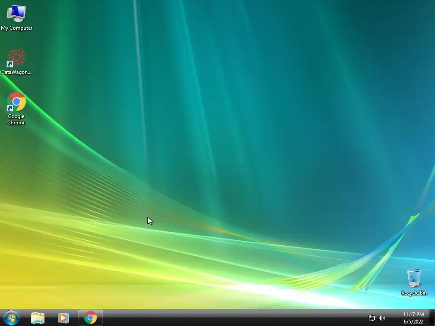Click the 6/5/2022 date in tray
The width and height of the screenshot is (435, 326).
tap(413, 322)
